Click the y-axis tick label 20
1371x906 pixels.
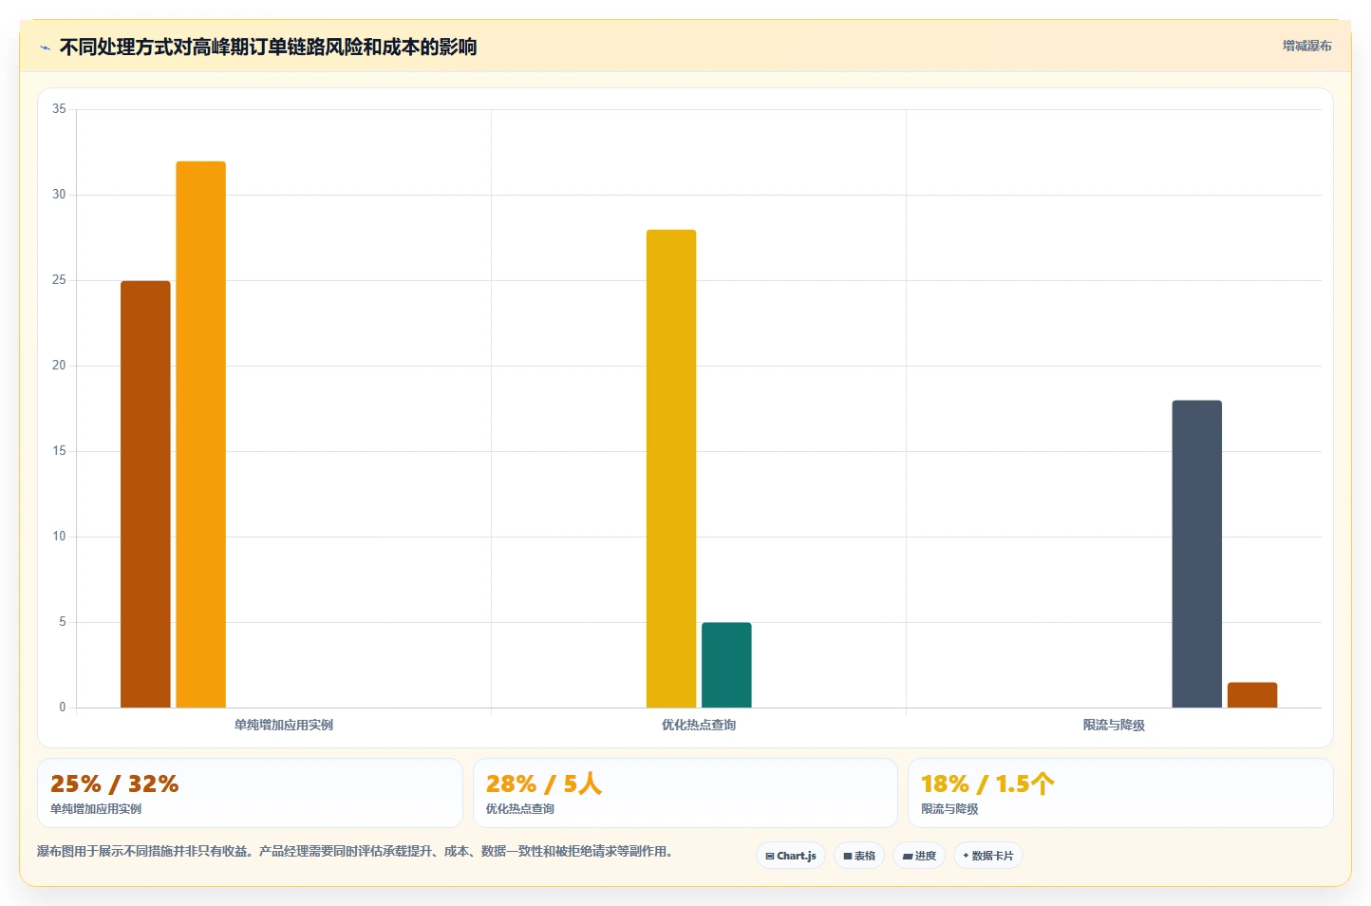pos(59,366)
